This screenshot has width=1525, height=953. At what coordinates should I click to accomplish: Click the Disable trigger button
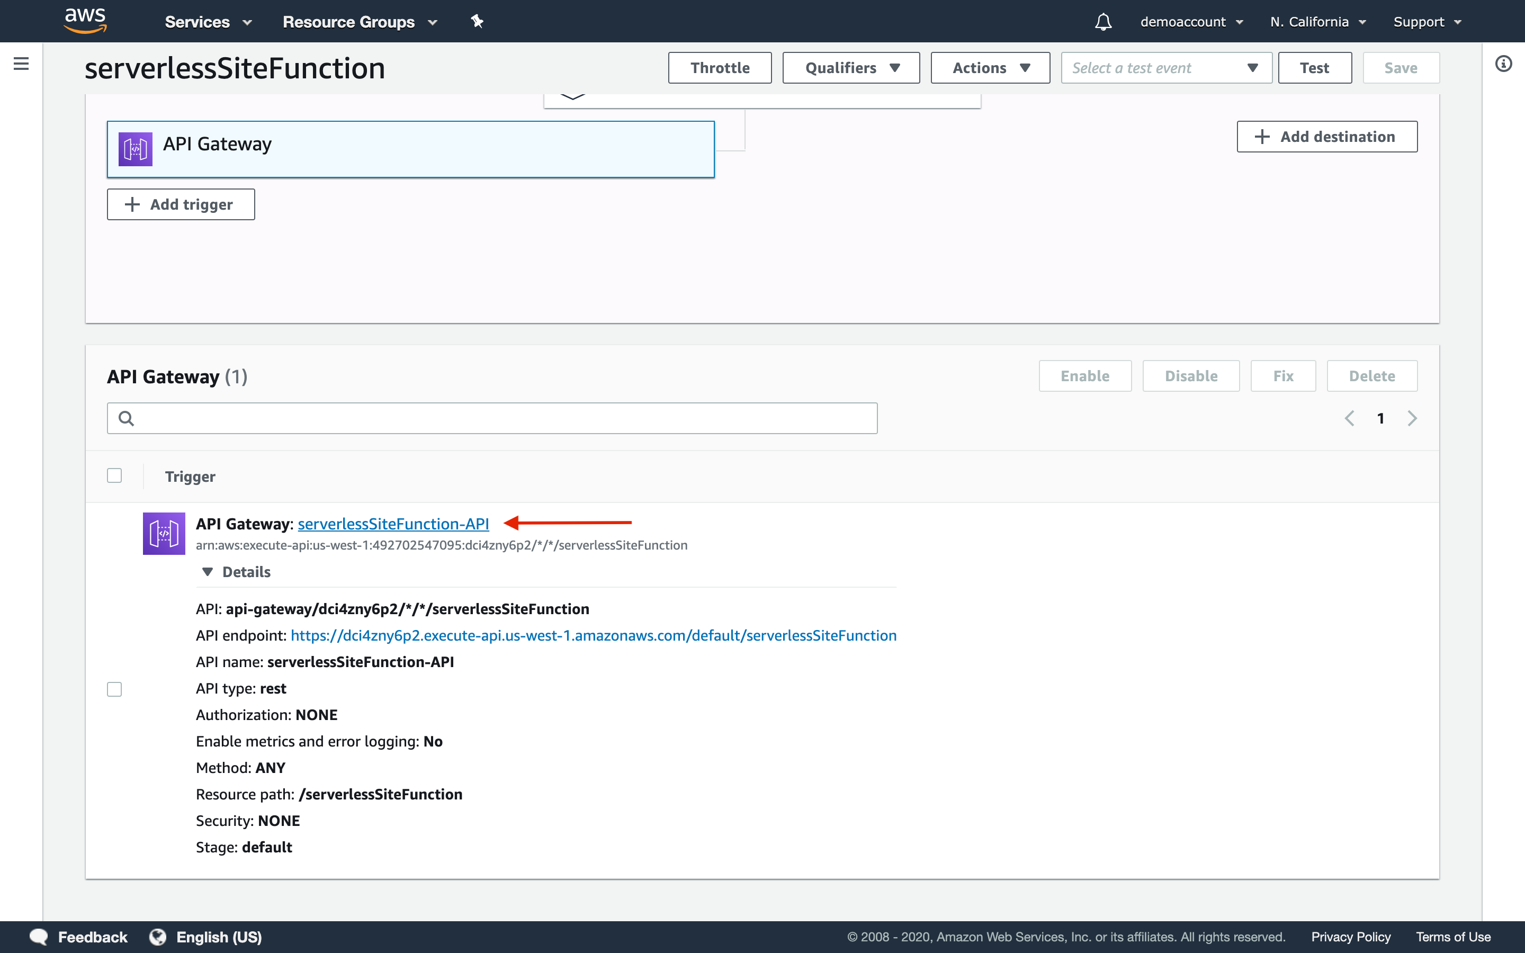[x=1191, y=376]
